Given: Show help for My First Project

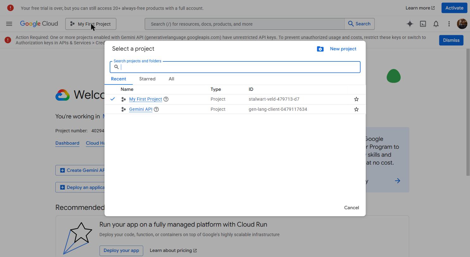Looking at the screenshot, I should [166, 99].
